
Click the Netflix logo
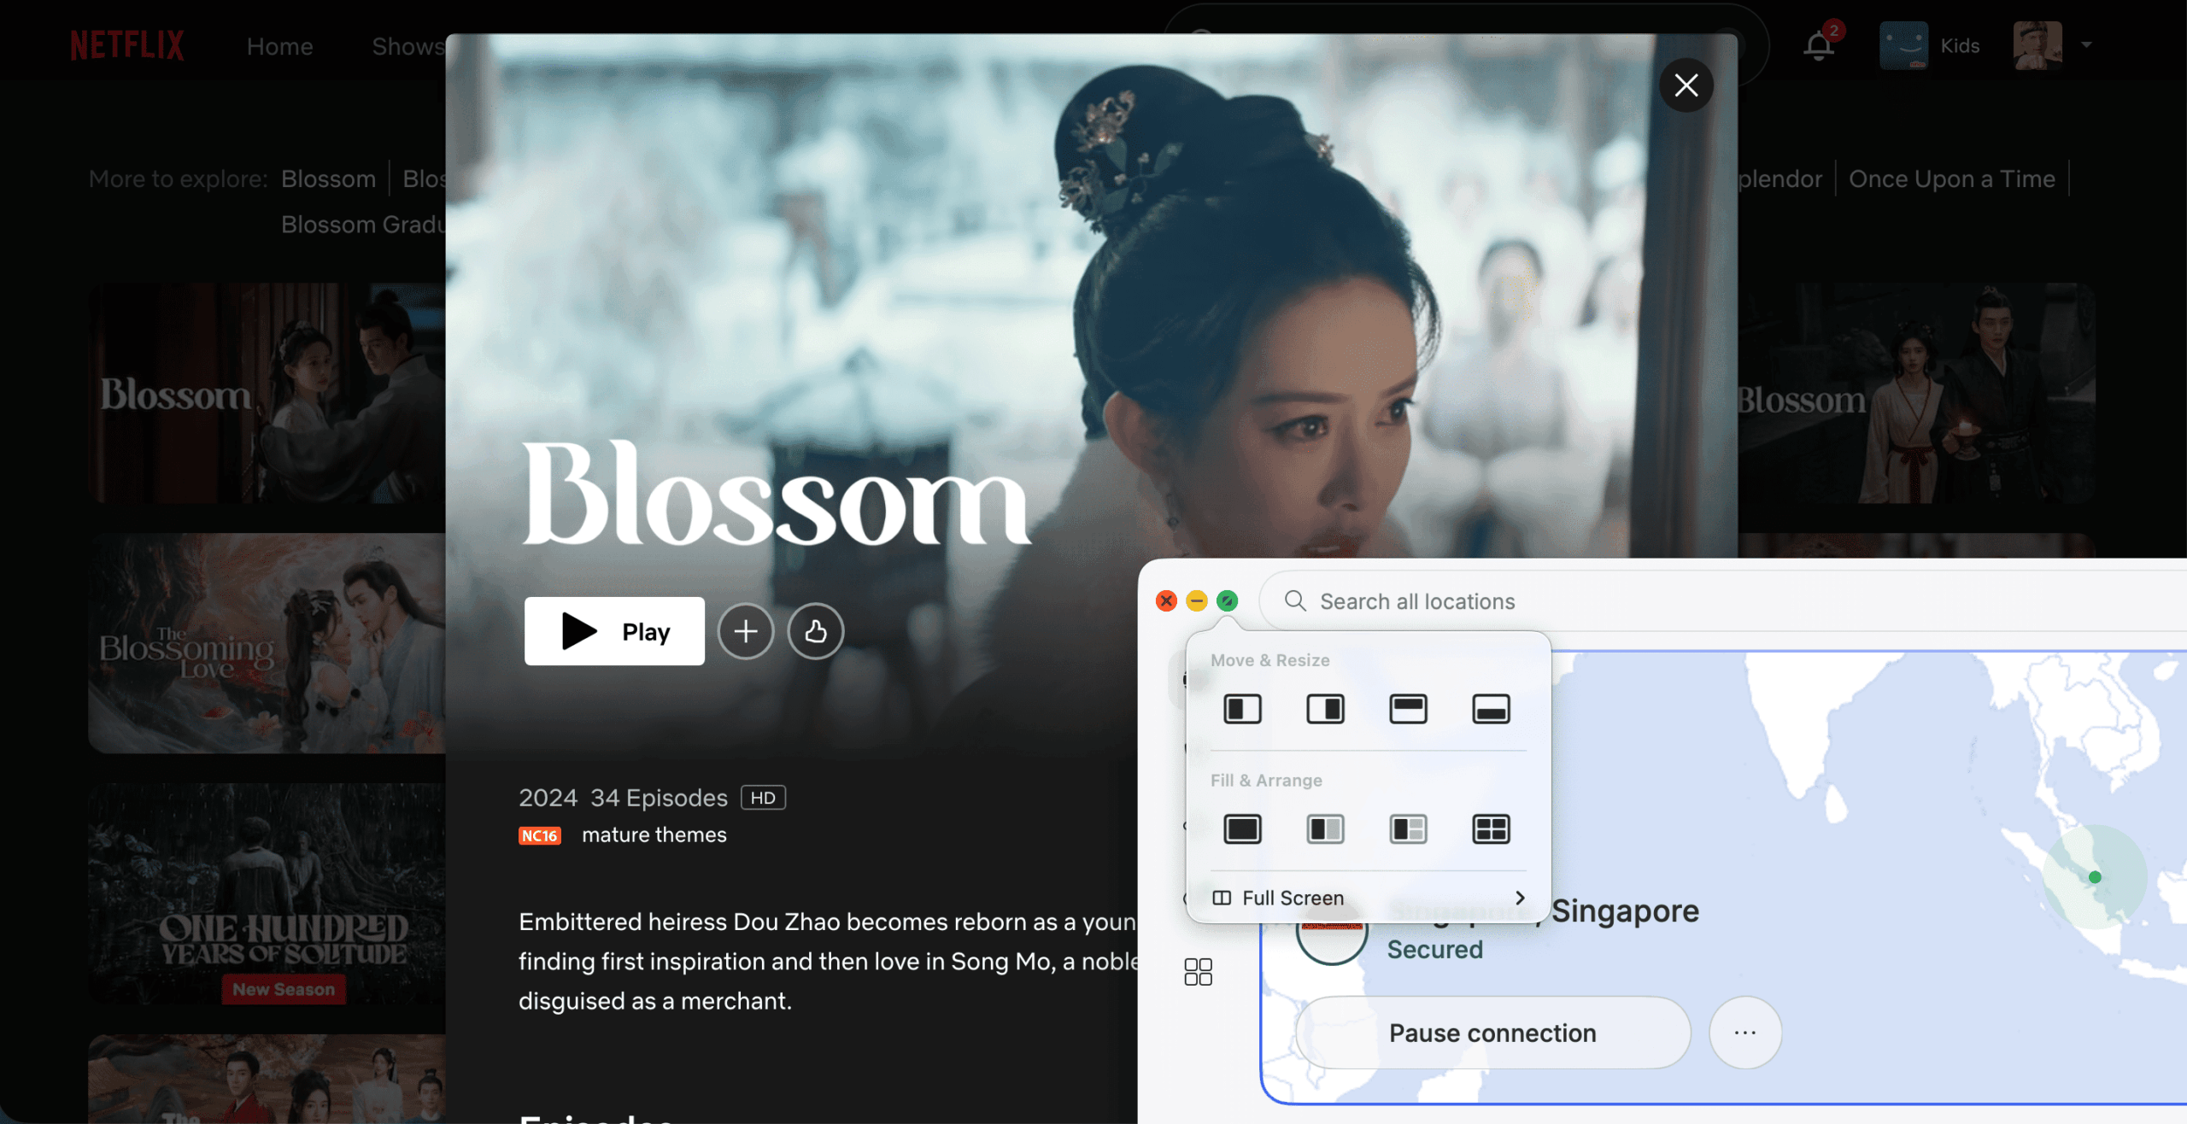click(127, 45)
